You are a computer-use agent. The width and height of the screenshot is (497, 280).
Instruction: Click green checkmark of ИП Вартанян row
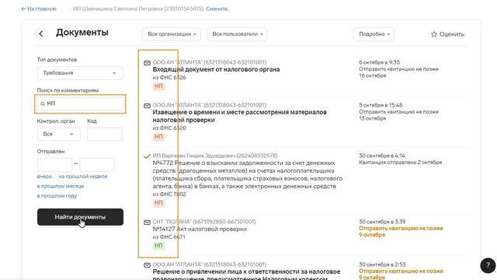pos(147,156)
